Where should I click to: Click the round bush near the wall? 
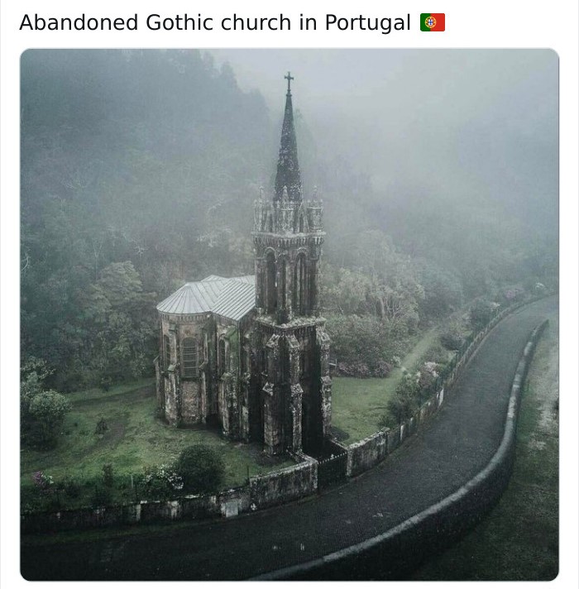coord(201,467)
